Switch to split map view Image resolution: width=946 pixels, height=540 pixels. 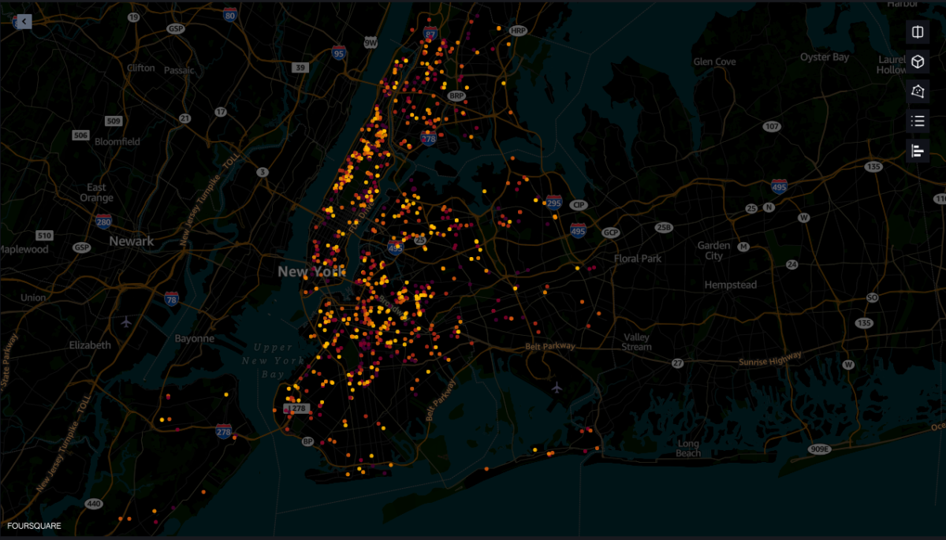click(918, 32)
